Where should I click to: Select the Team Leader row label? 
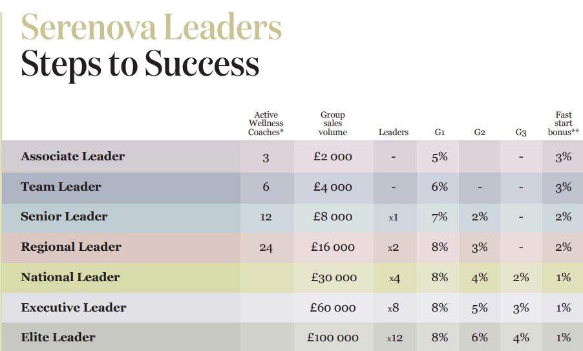click(61, 186)
